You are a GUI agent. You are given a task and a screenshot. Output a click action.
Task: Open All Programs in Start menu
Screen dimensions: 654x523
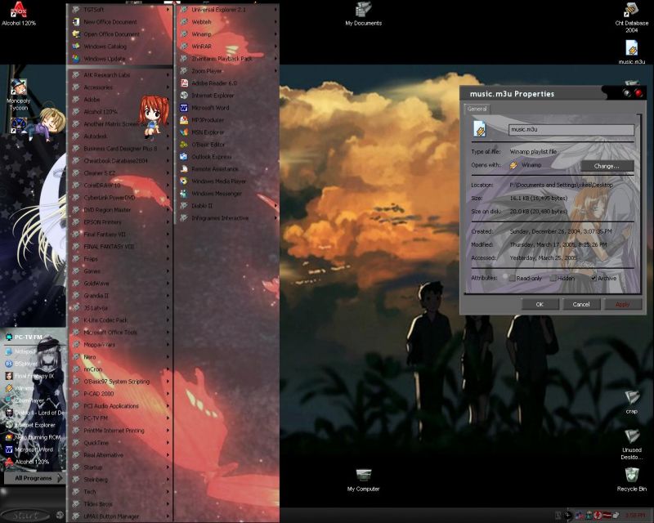tap(34, 478)
